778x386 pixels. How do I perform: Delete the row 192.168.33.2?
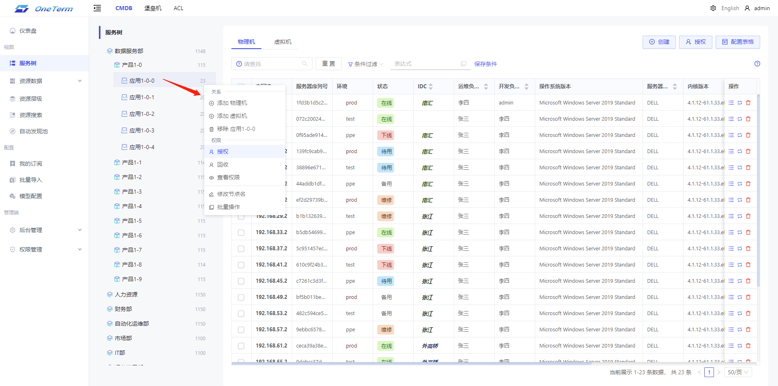coord(748,232)
